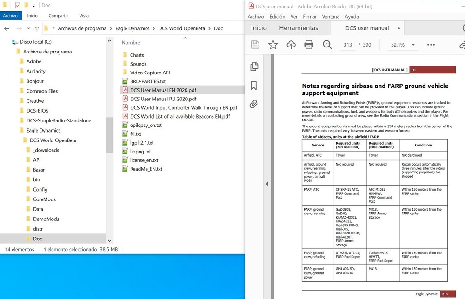Go back with Explorer back arrow
The image size is (465, 299).
coord(7,28)
